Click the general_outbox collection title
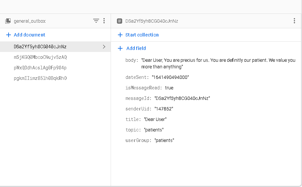 [30, 21]
